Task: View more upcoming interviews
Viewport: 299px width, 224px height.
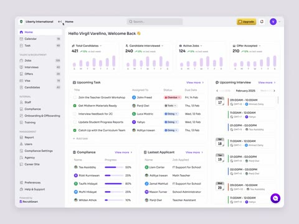Action: click(267, 82)
